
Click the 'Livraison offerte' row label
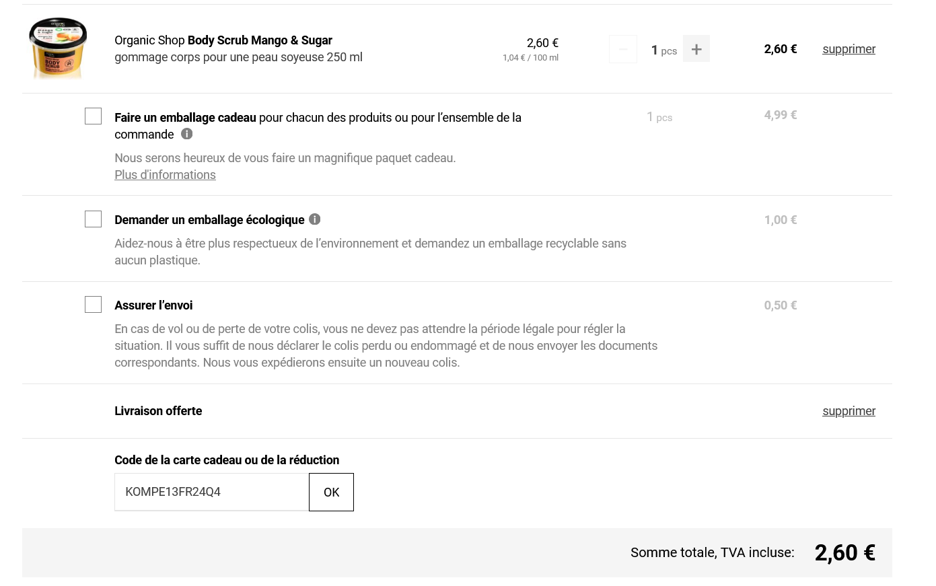158,411
